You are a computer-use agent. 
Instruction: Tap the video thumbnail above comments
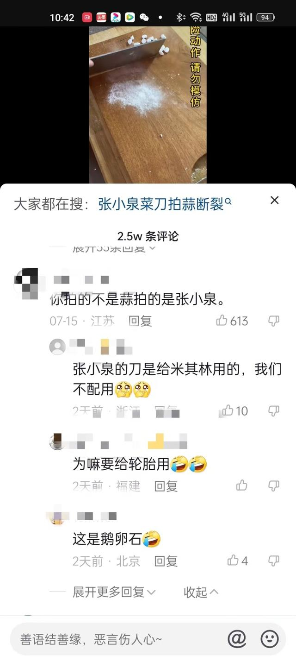pyautogui.click(x=148, y=105)
